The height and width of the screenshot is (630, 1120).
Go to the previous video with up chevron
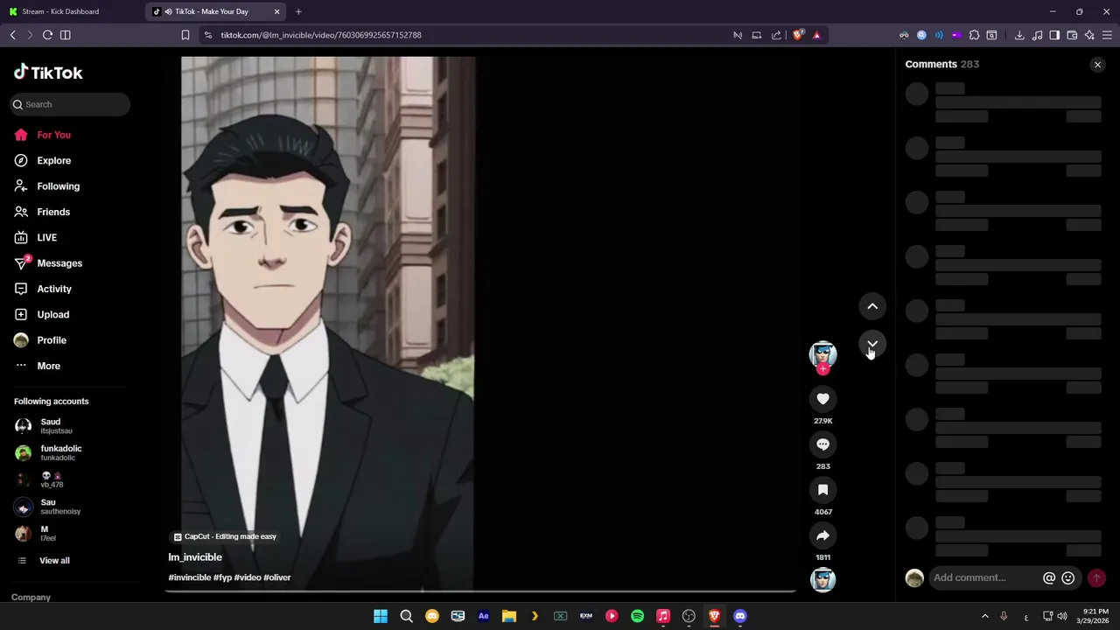pos(872,306)
